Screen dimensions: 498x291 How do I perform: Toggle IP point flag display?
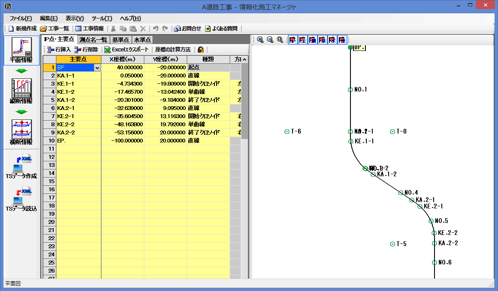(x=293, y=40)
